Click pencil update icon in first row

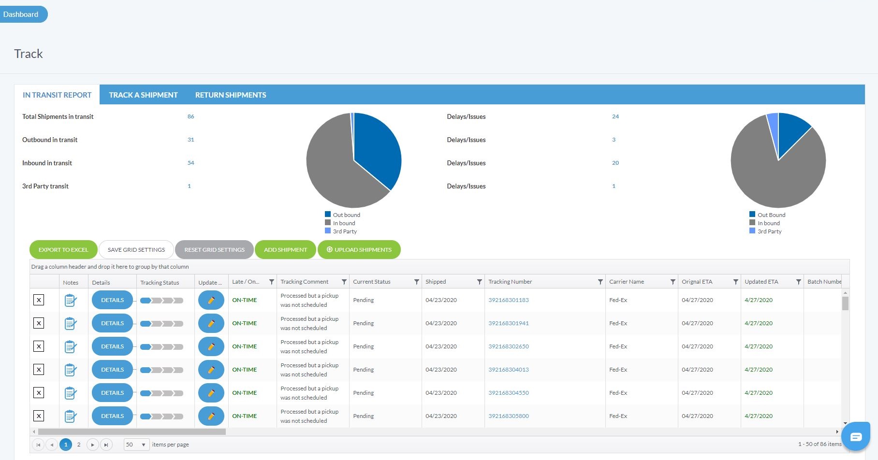point(211,300)
